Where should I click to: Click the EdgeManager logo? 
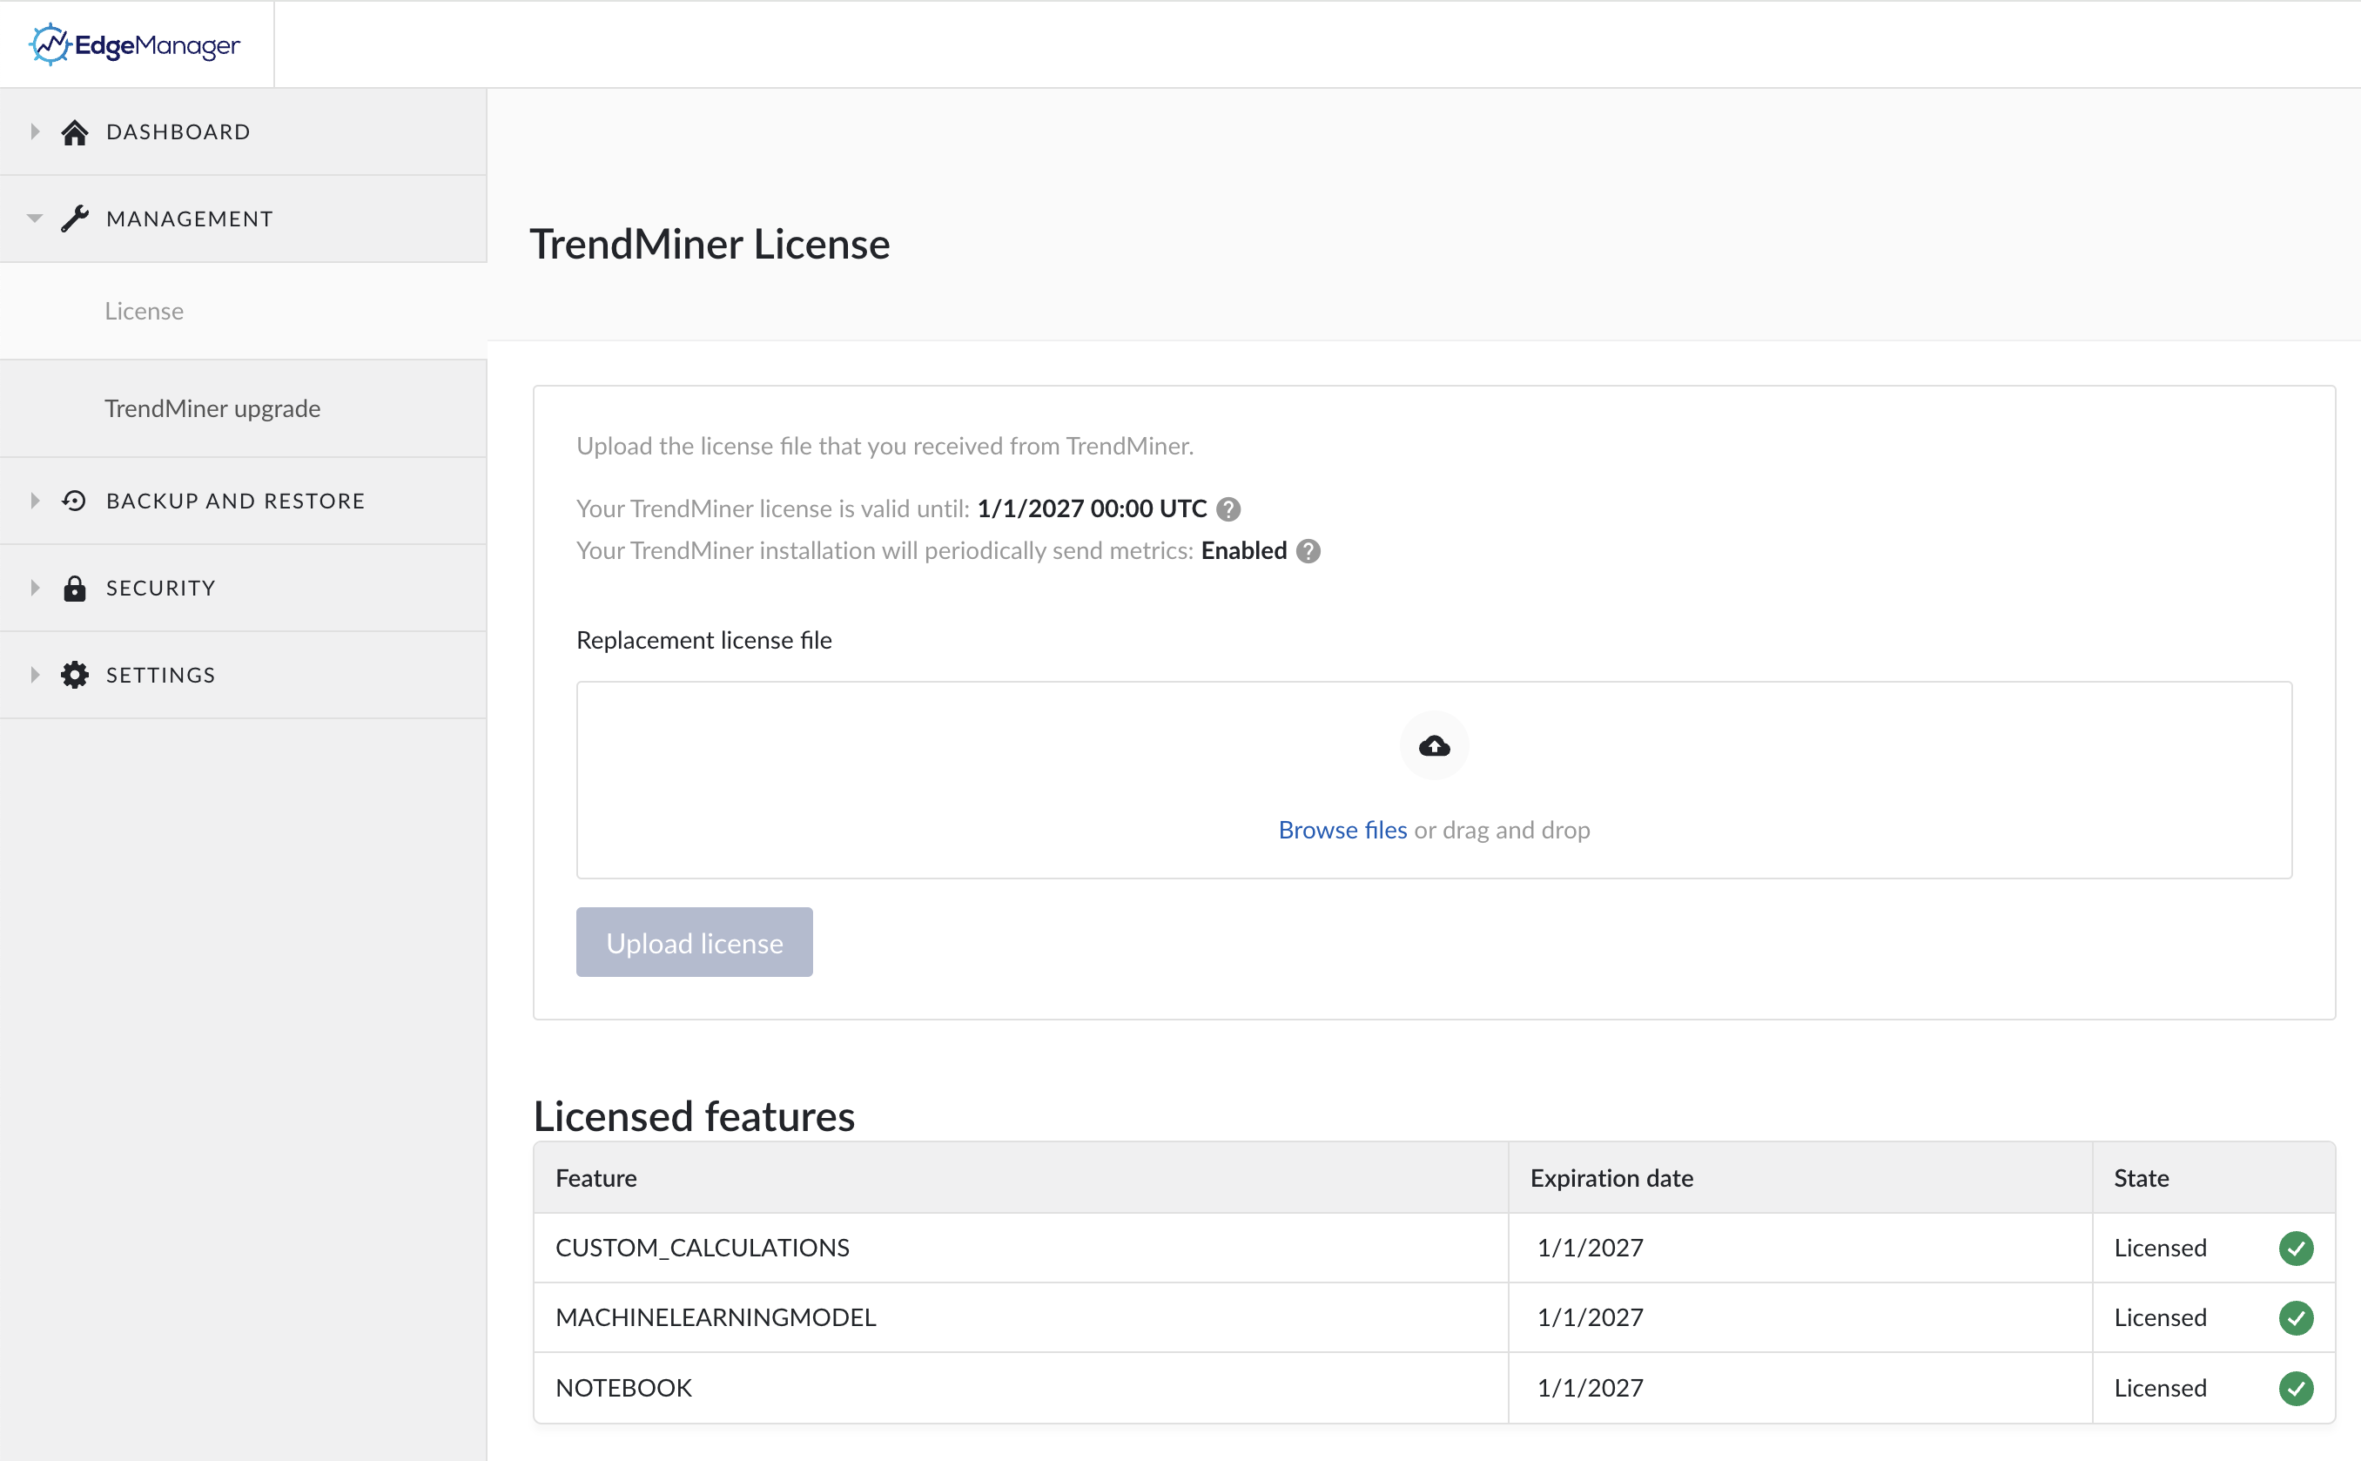pyautogui.click(x=134, y=44)
